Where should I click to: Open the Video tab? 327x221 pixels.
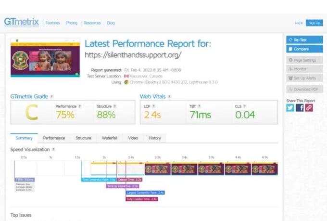tap(133, 138)
